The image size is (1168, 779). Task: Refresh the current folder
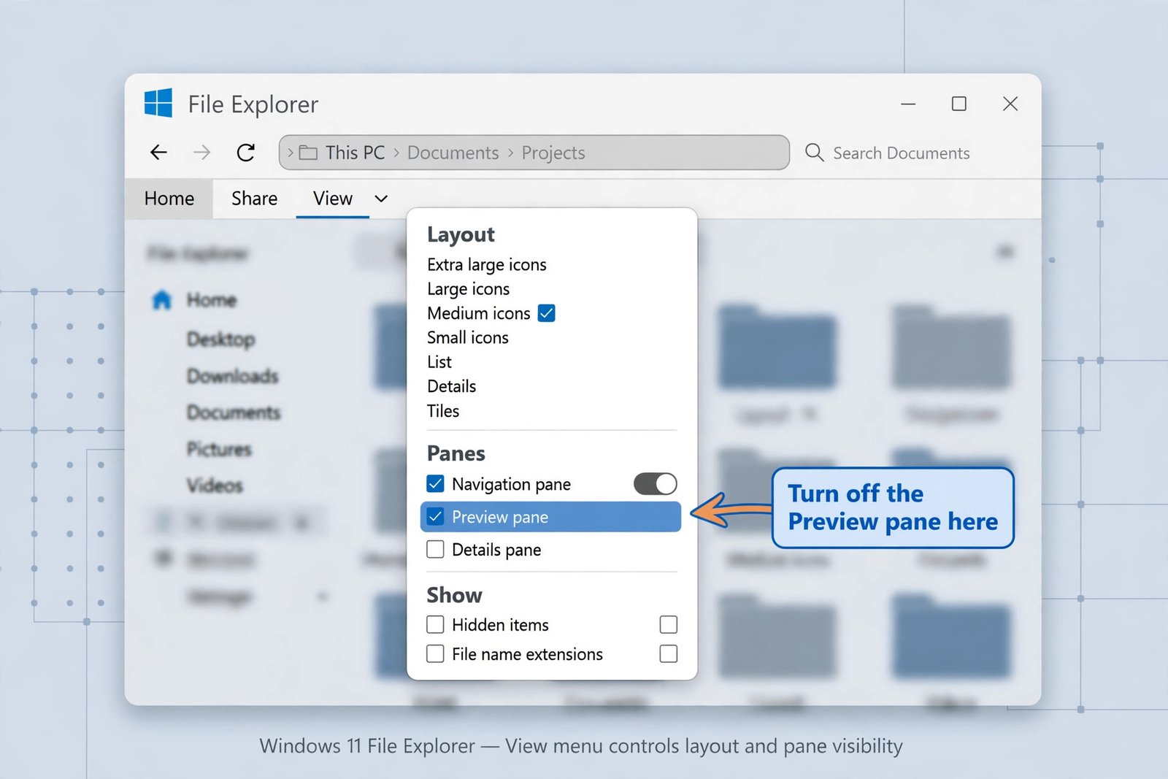[x=246, y=152]
